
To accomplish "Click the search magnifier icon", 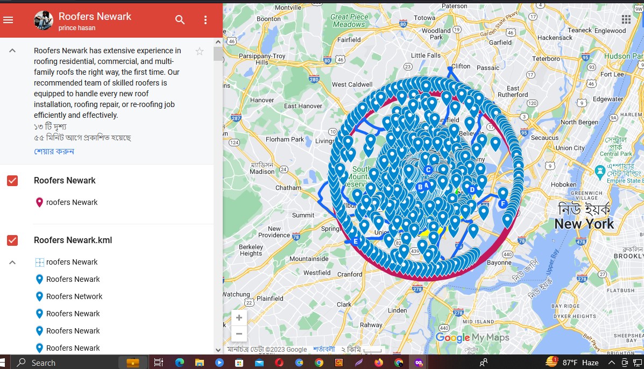I will click(x=180, y=20).
